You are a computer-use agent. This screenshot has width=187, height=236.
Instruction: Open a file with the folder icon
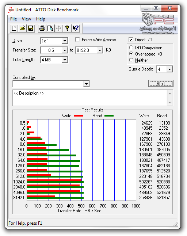(x=22, y=28)
